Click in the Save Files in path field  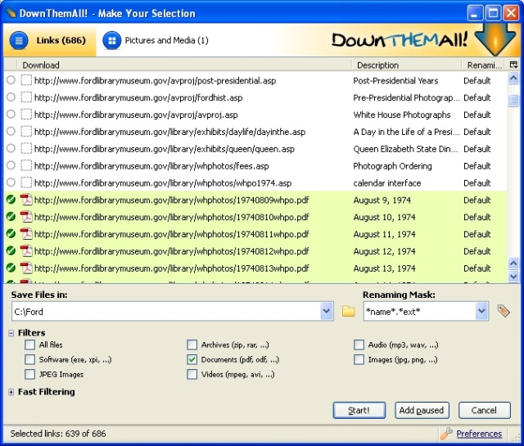point(166,311)
